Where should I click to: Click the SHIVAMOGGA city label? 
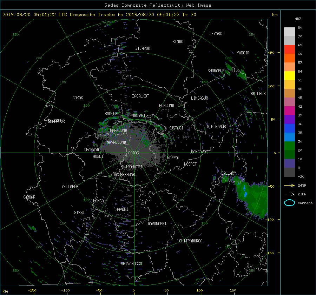(x=131, y=263)
